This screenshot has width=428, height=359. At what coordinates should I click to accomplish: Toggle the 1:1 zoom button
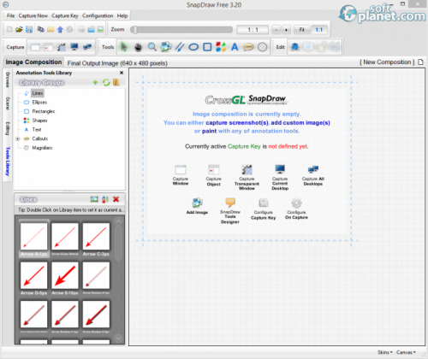319,30
